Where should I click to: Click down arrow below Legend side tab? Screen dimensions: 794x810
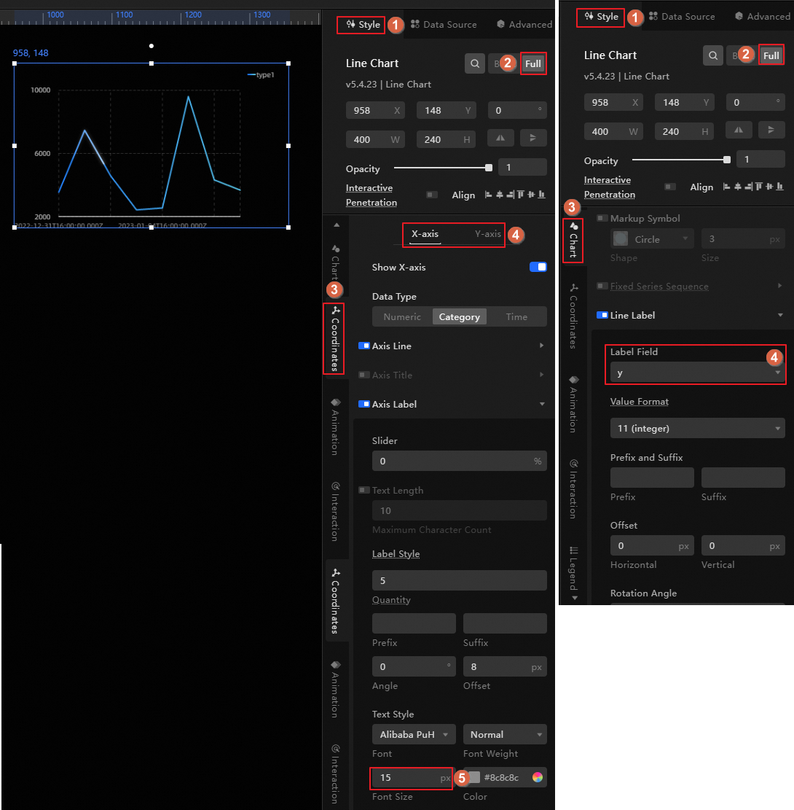(575, 598)
